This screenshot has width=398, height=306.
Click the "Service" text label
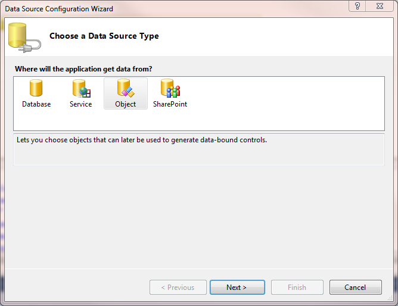[x=80, y=104]
